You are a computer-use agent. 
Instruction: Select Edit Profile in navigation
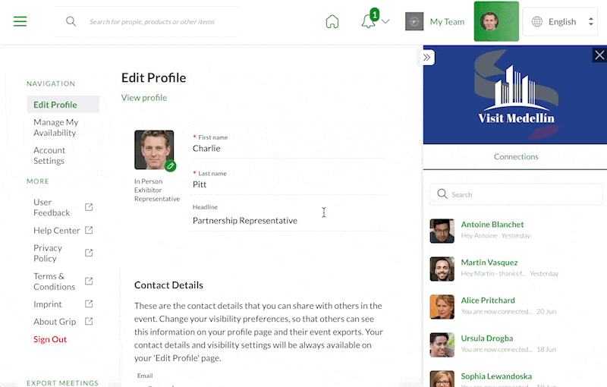[x=63, y=105]
